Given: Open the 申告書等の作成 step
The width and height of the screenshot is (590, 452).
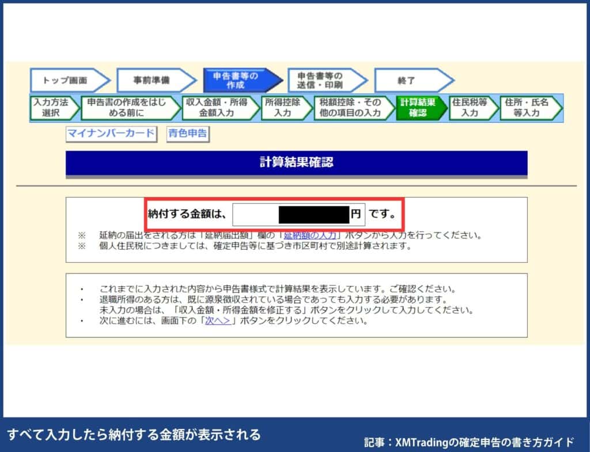Looking at the screenshot, I should (243, 80).
